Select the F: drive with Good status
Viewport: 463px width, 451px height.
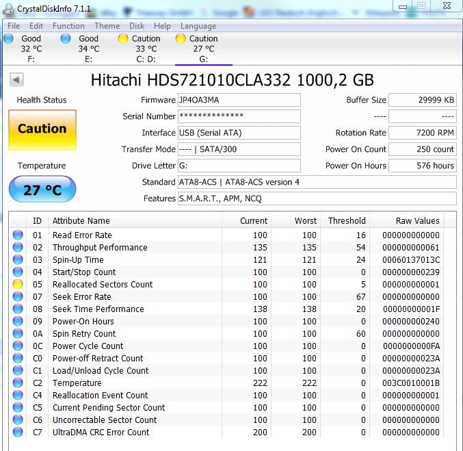(x=31, y=49)
